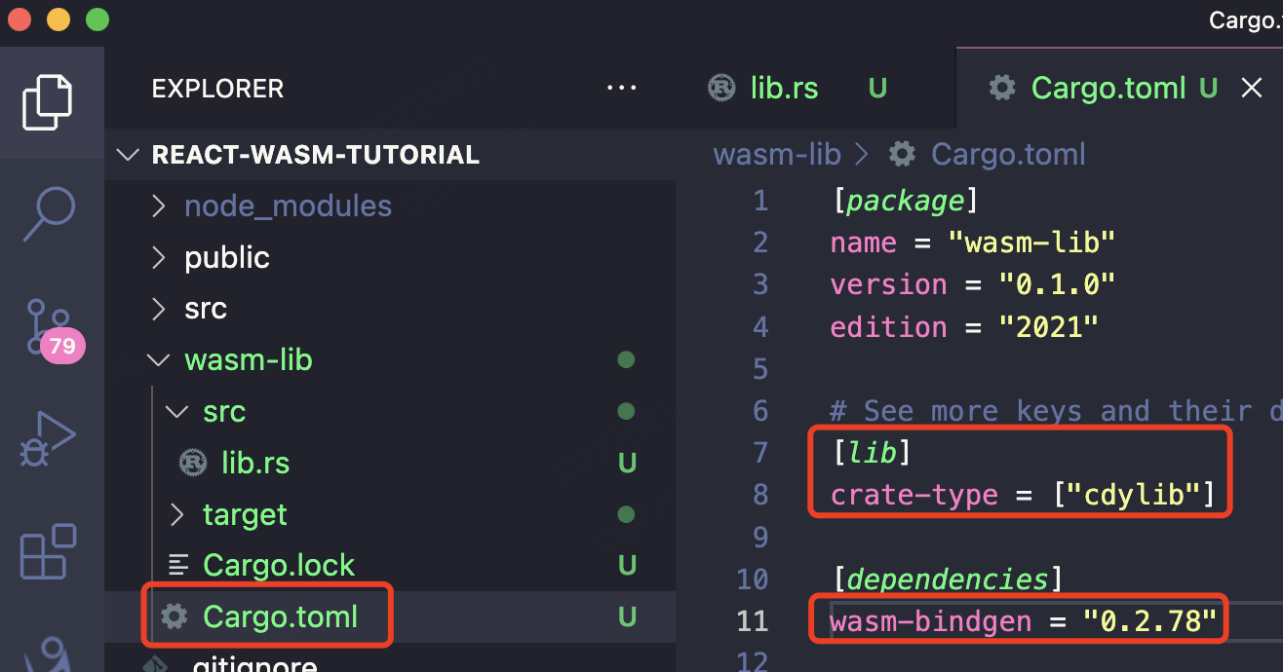
Task: Click the gear icon beside Cargo.toml file
Action: point(175,616)
